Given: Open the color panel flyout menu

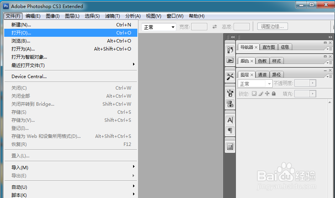Looking at the screenshot, I should [329, 63].
